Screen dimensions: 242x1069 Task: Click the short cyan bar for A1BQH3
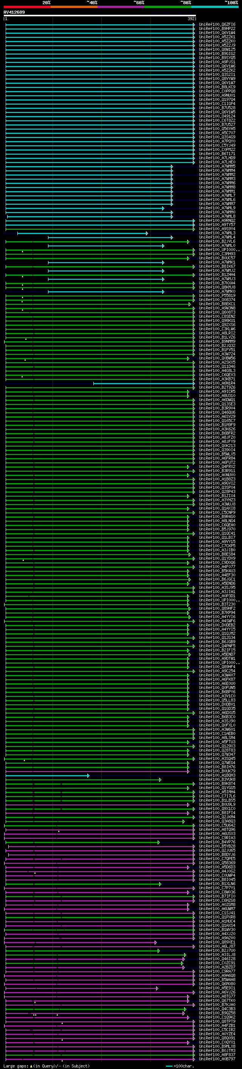[48, 775]
